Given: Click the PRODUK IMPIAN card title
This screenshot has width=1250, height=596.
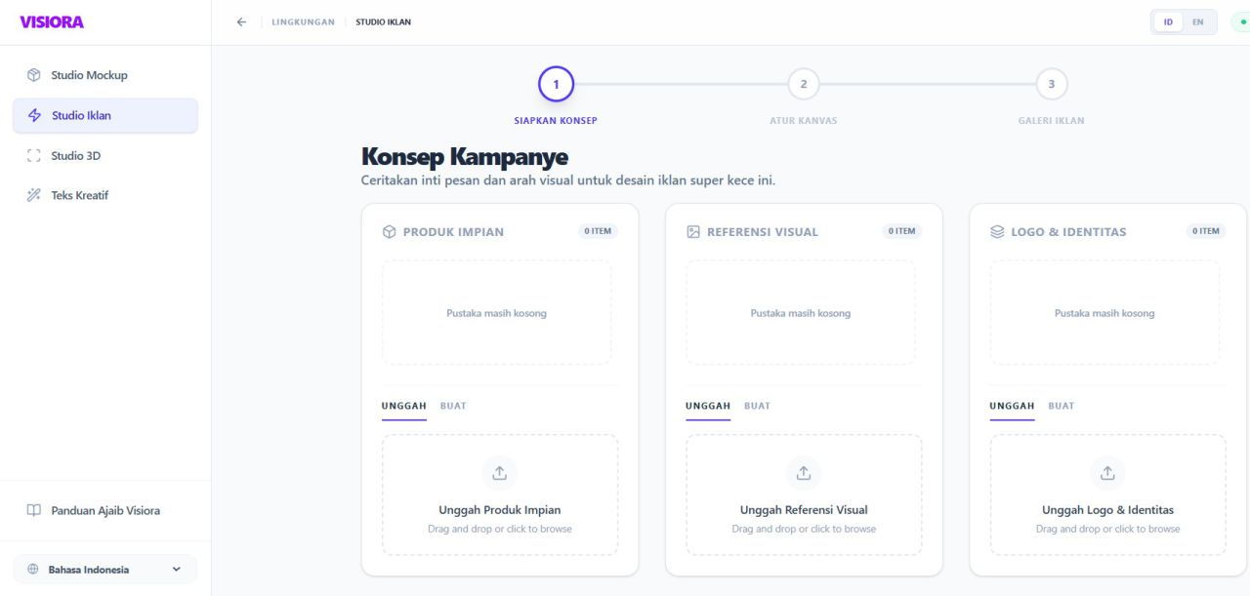Looking at the screenshot, I should coord(453,232).
